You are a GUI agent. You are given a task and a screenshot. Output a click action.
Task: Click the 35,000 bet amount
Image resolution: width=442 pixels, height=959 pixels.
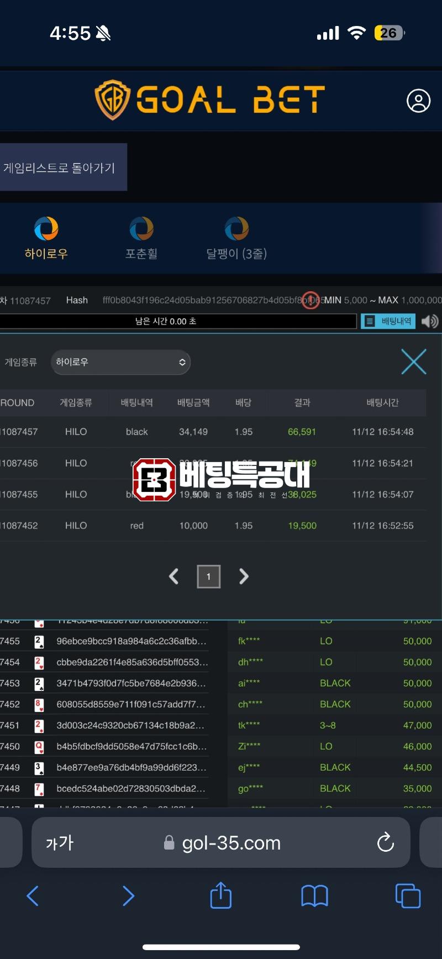[x=417, y=788]
